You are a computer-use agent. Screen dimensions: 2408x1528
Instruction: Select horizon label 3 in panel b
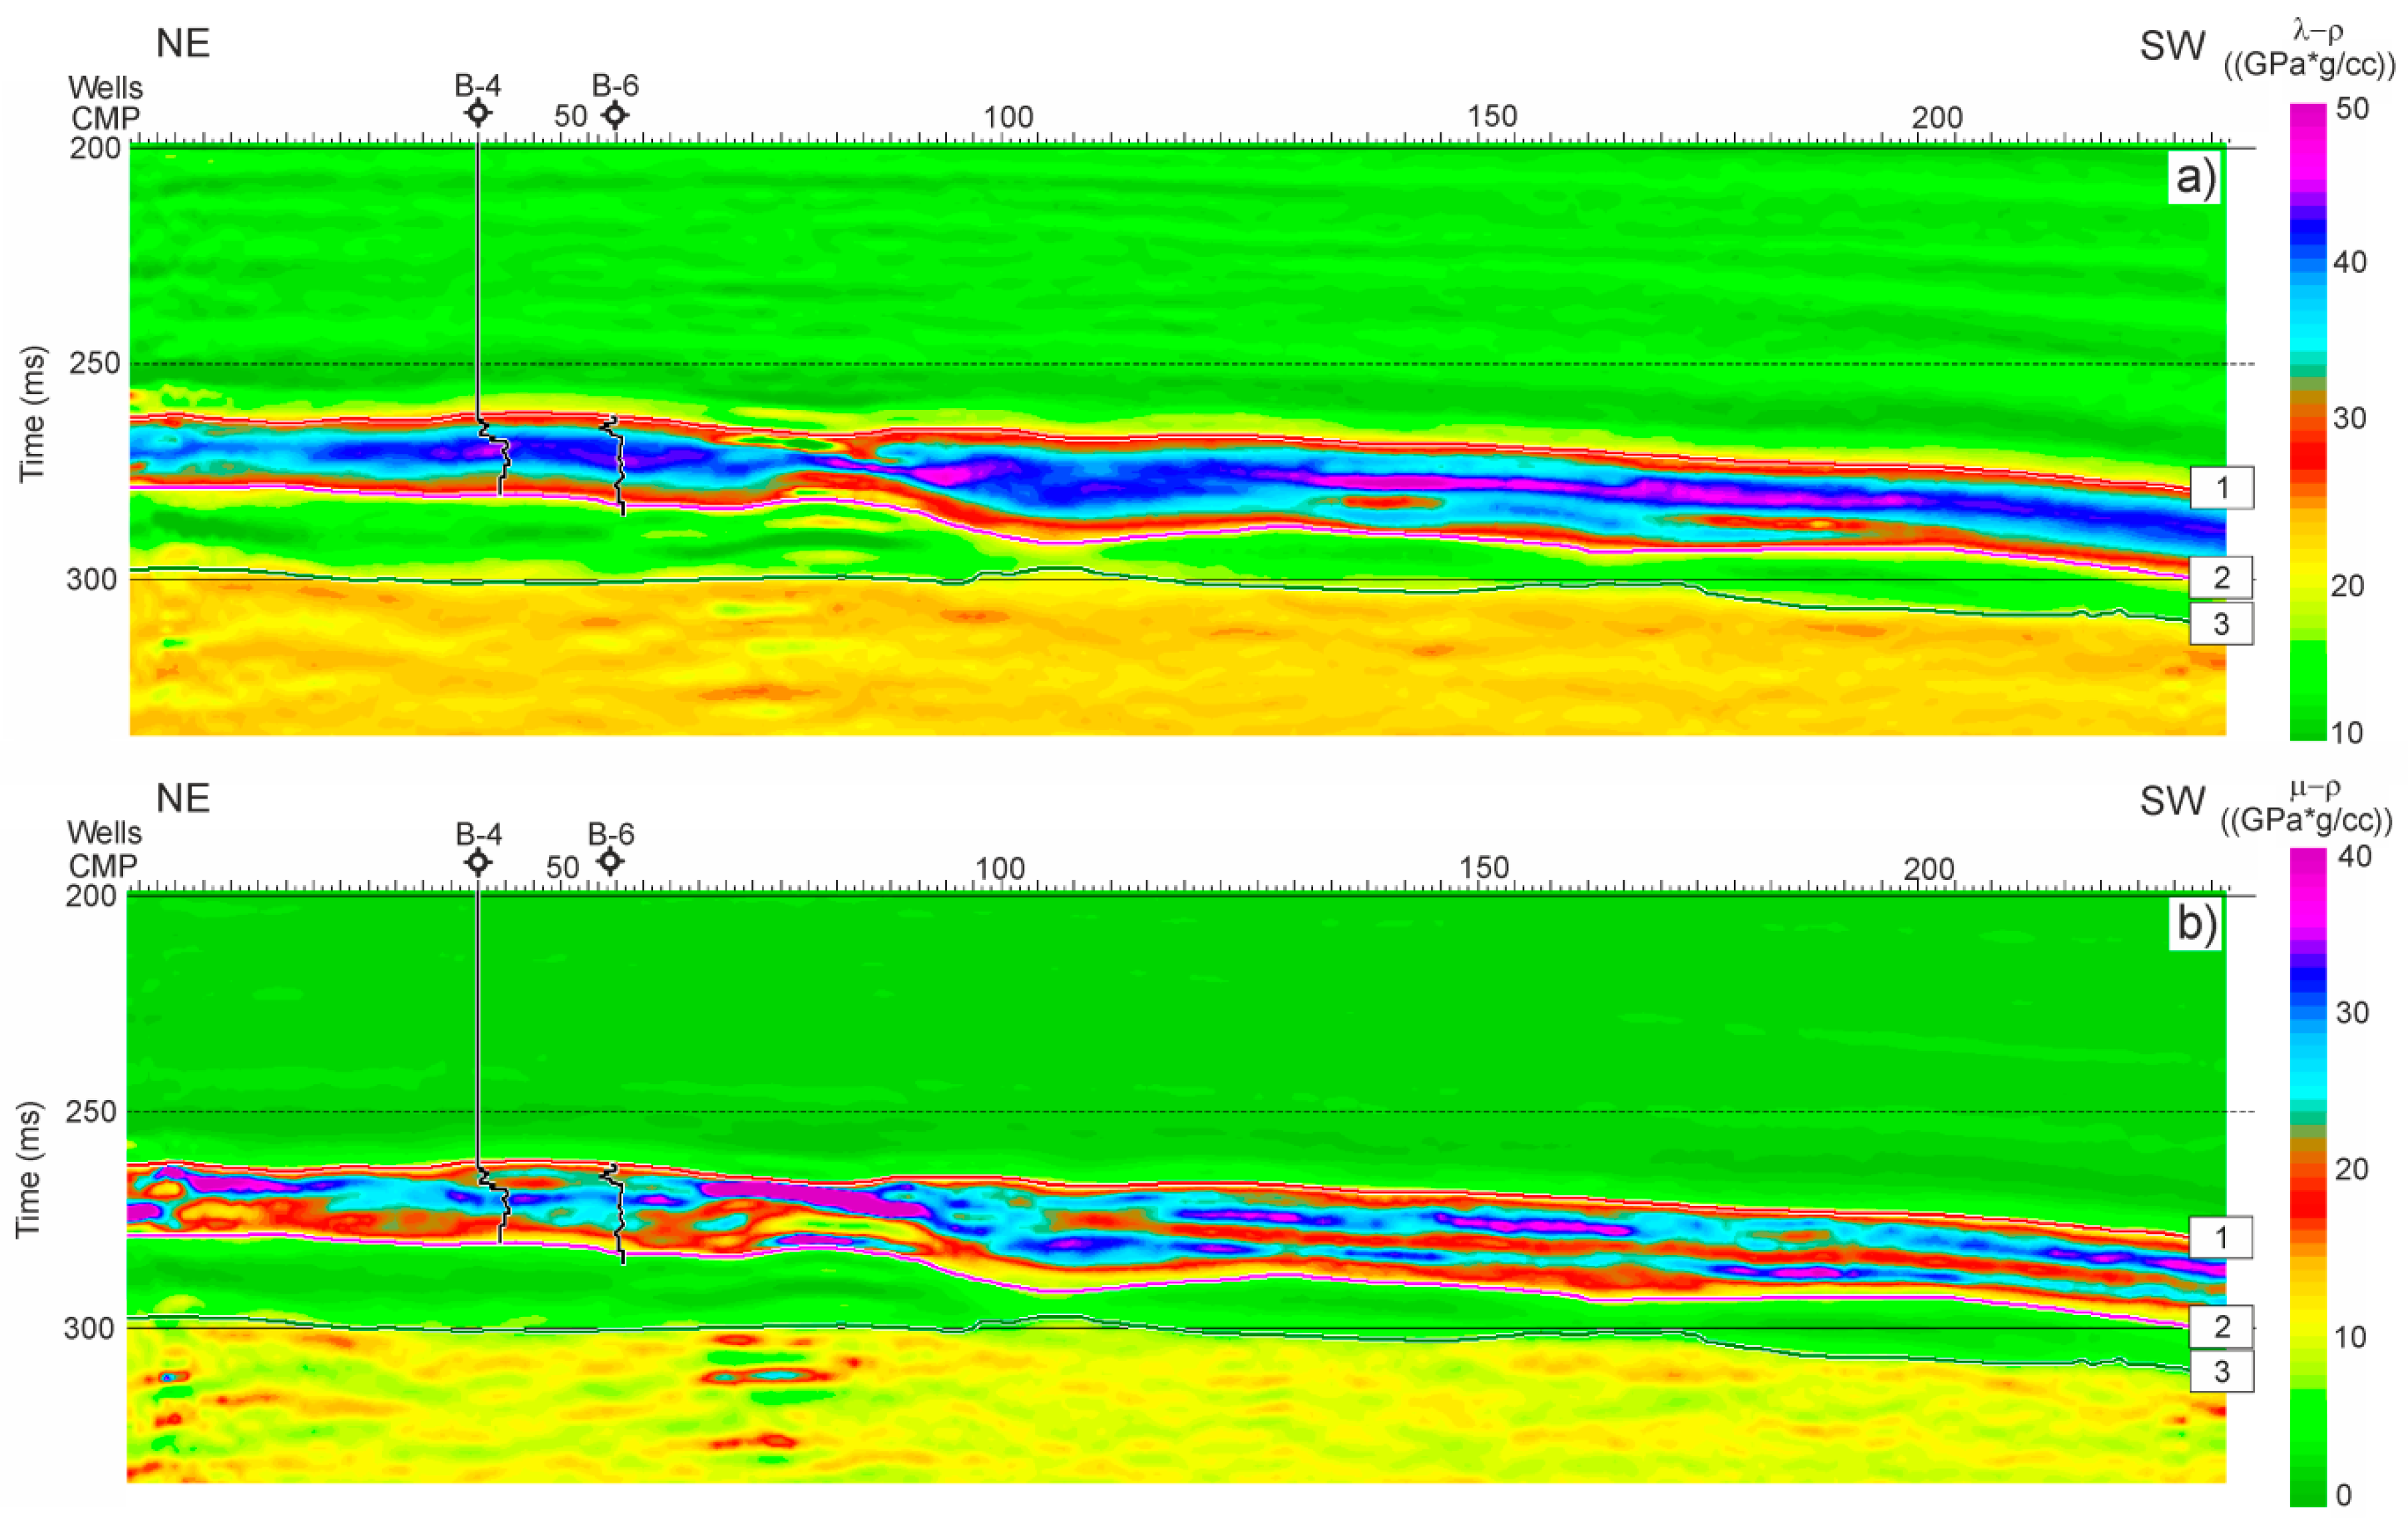(x=2221, y=1372)
